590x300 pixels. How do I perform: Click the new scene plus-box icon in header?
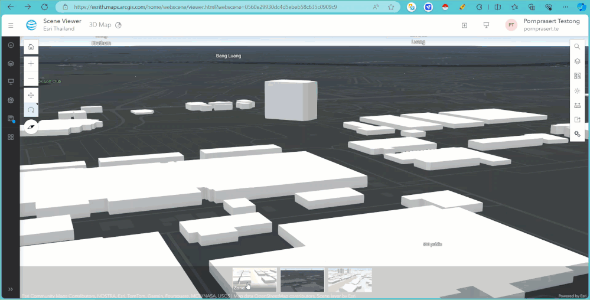(x=464, y=25)
